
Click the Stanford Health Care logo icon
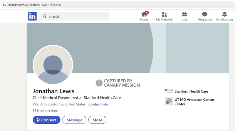tap(169, 91)
